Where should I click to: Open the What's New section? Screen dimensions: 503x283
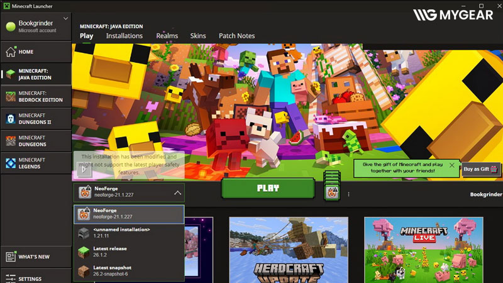tap(36, 257)
